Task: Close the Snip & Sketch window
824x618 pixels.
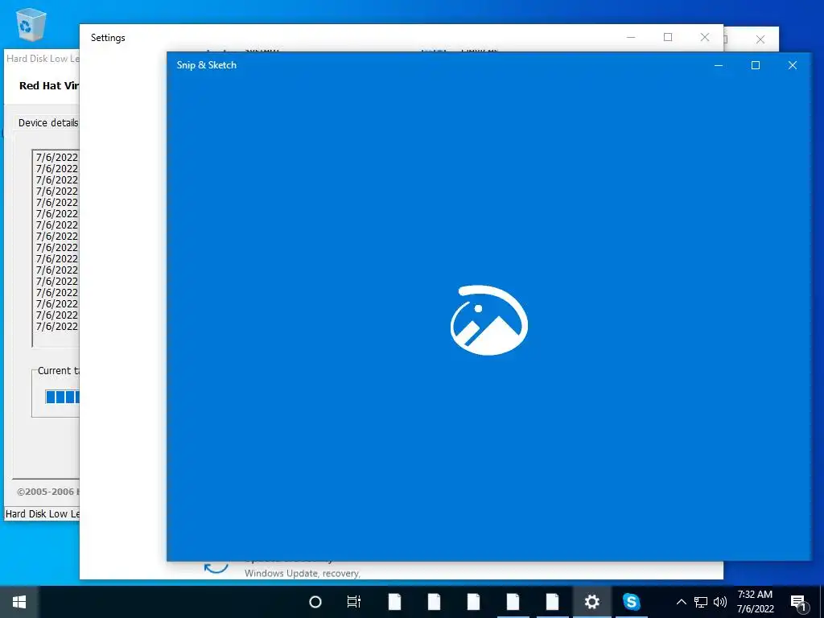Action: click(793, 65)
